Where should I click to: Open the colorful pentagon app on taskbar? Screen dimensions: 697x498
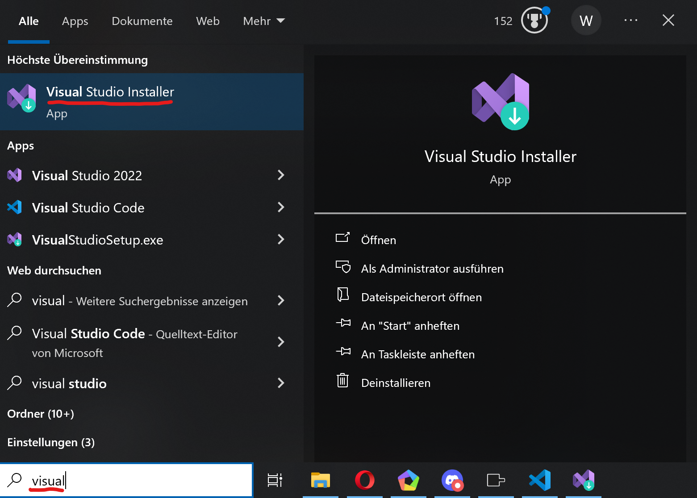[x=409, y=481]
